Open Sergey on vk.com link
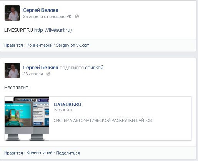 coord(73,45)
